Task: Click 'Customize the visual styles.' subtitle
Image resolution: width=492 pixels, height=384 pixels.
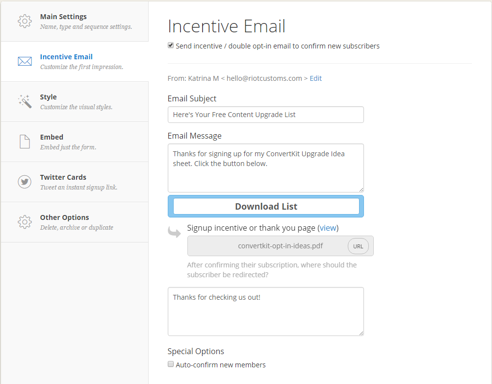Action: [76, 107]
